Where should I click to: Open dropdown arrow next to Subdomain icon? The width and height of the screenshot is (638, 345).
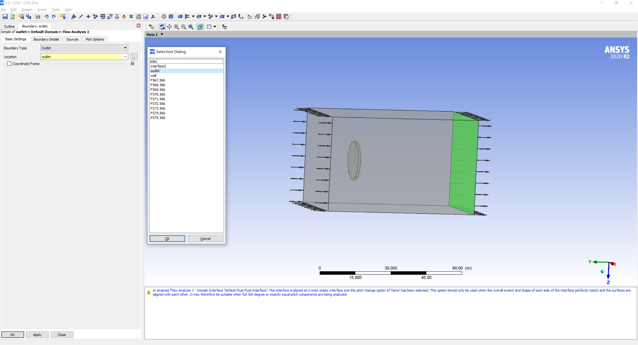click(205, 16)
